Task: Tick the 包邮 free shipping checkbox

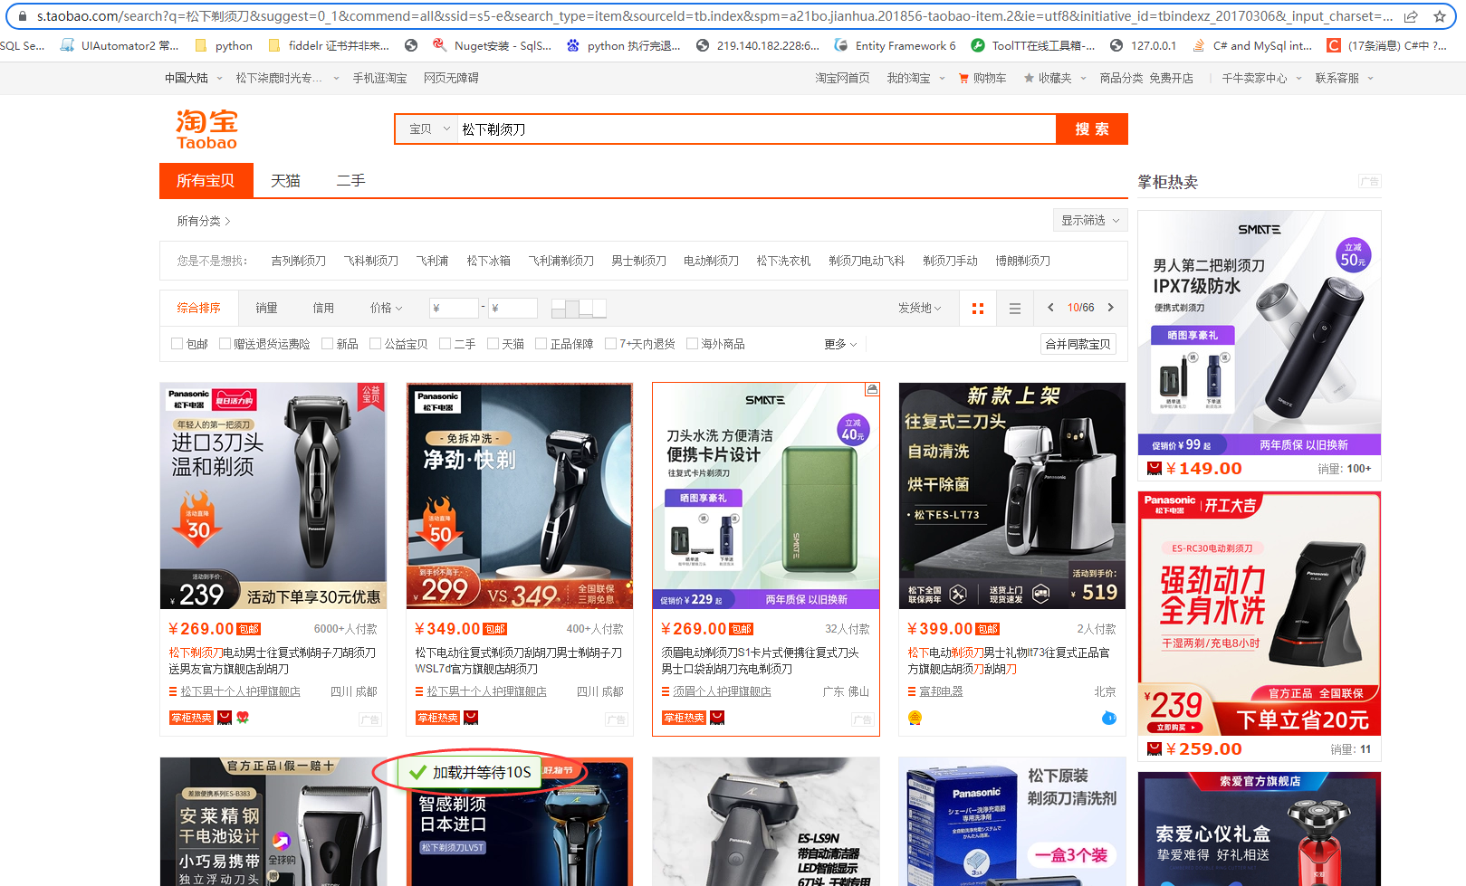Action: pos(177,344)
